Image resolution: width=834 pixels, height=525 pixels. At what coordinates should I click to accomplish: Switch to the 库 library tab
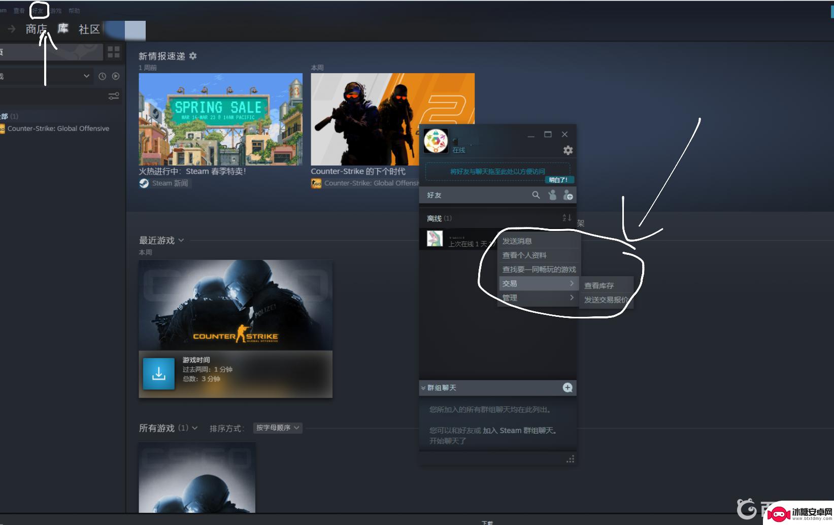[63, 28]
